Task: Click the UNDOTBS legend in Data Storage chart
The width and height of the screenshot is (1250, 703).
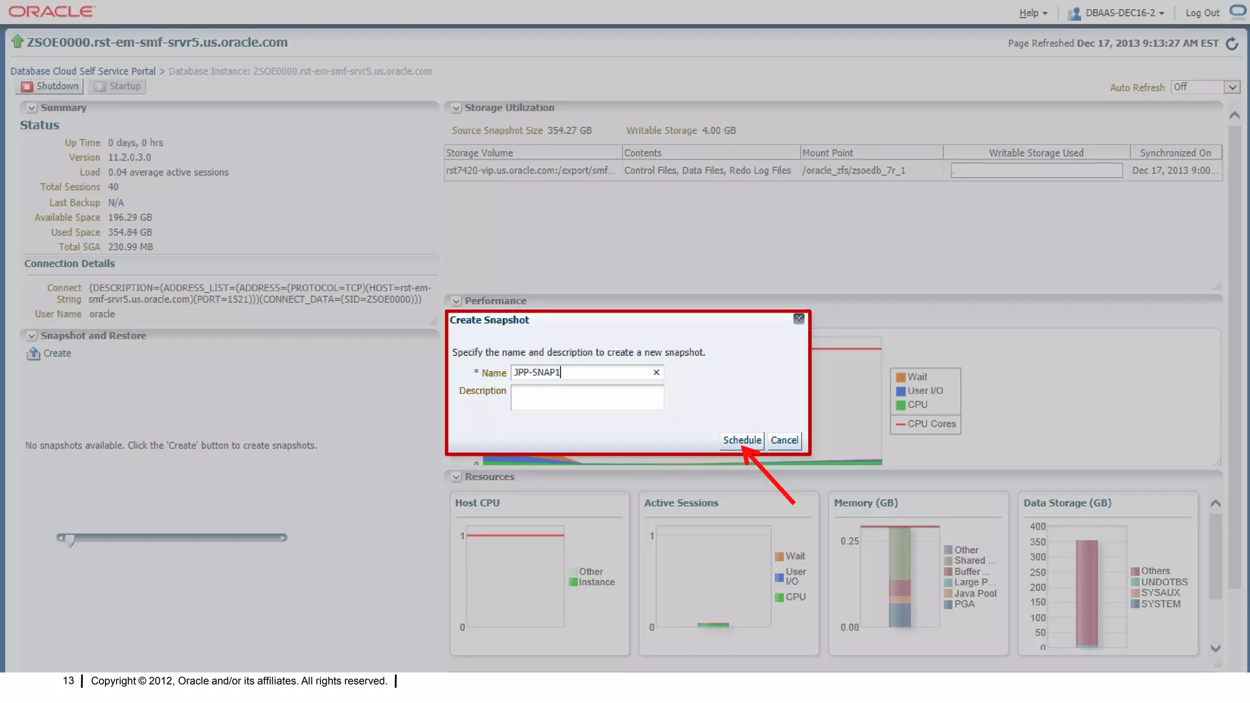Action: tap(1159, 582)
